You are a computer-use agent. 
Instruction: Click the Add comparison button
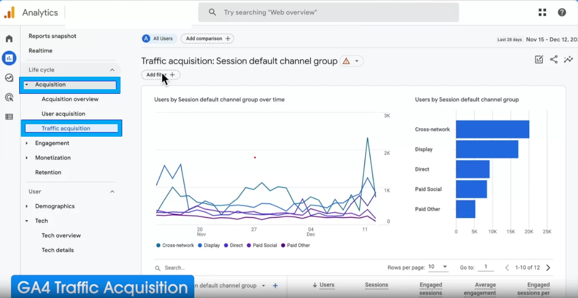tap(207, 39)
